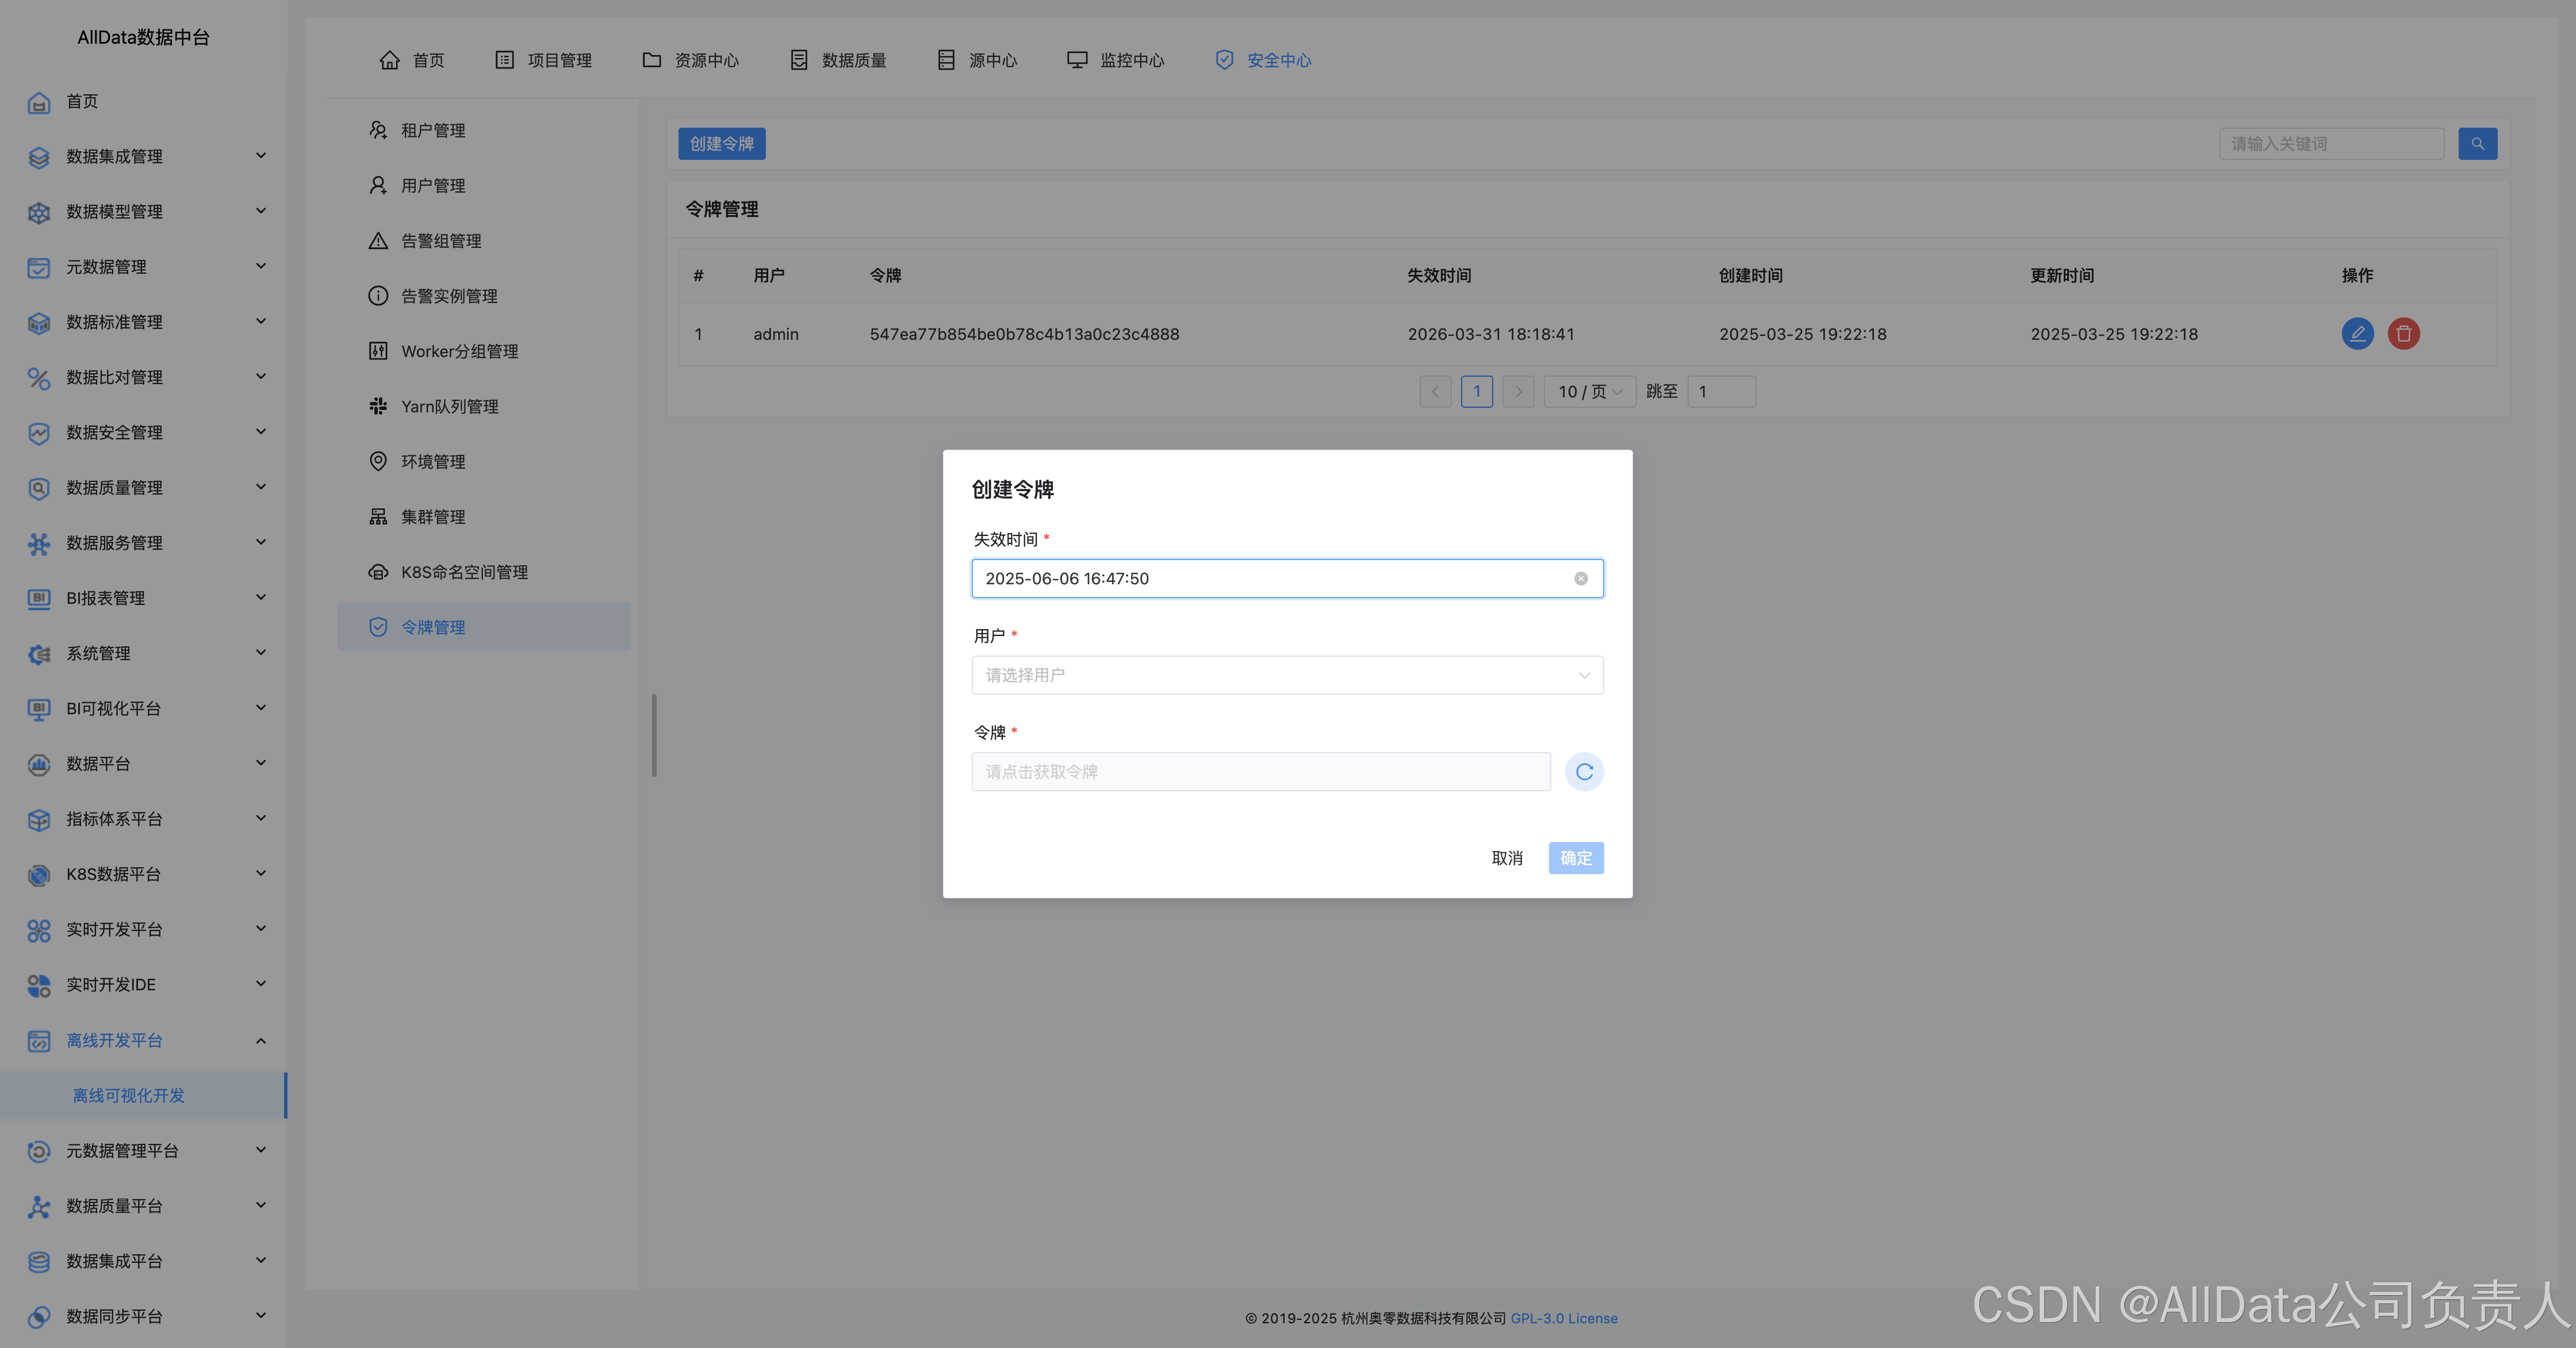
Task: Click the monitor center screen icon
Action: coord(1077,60)
